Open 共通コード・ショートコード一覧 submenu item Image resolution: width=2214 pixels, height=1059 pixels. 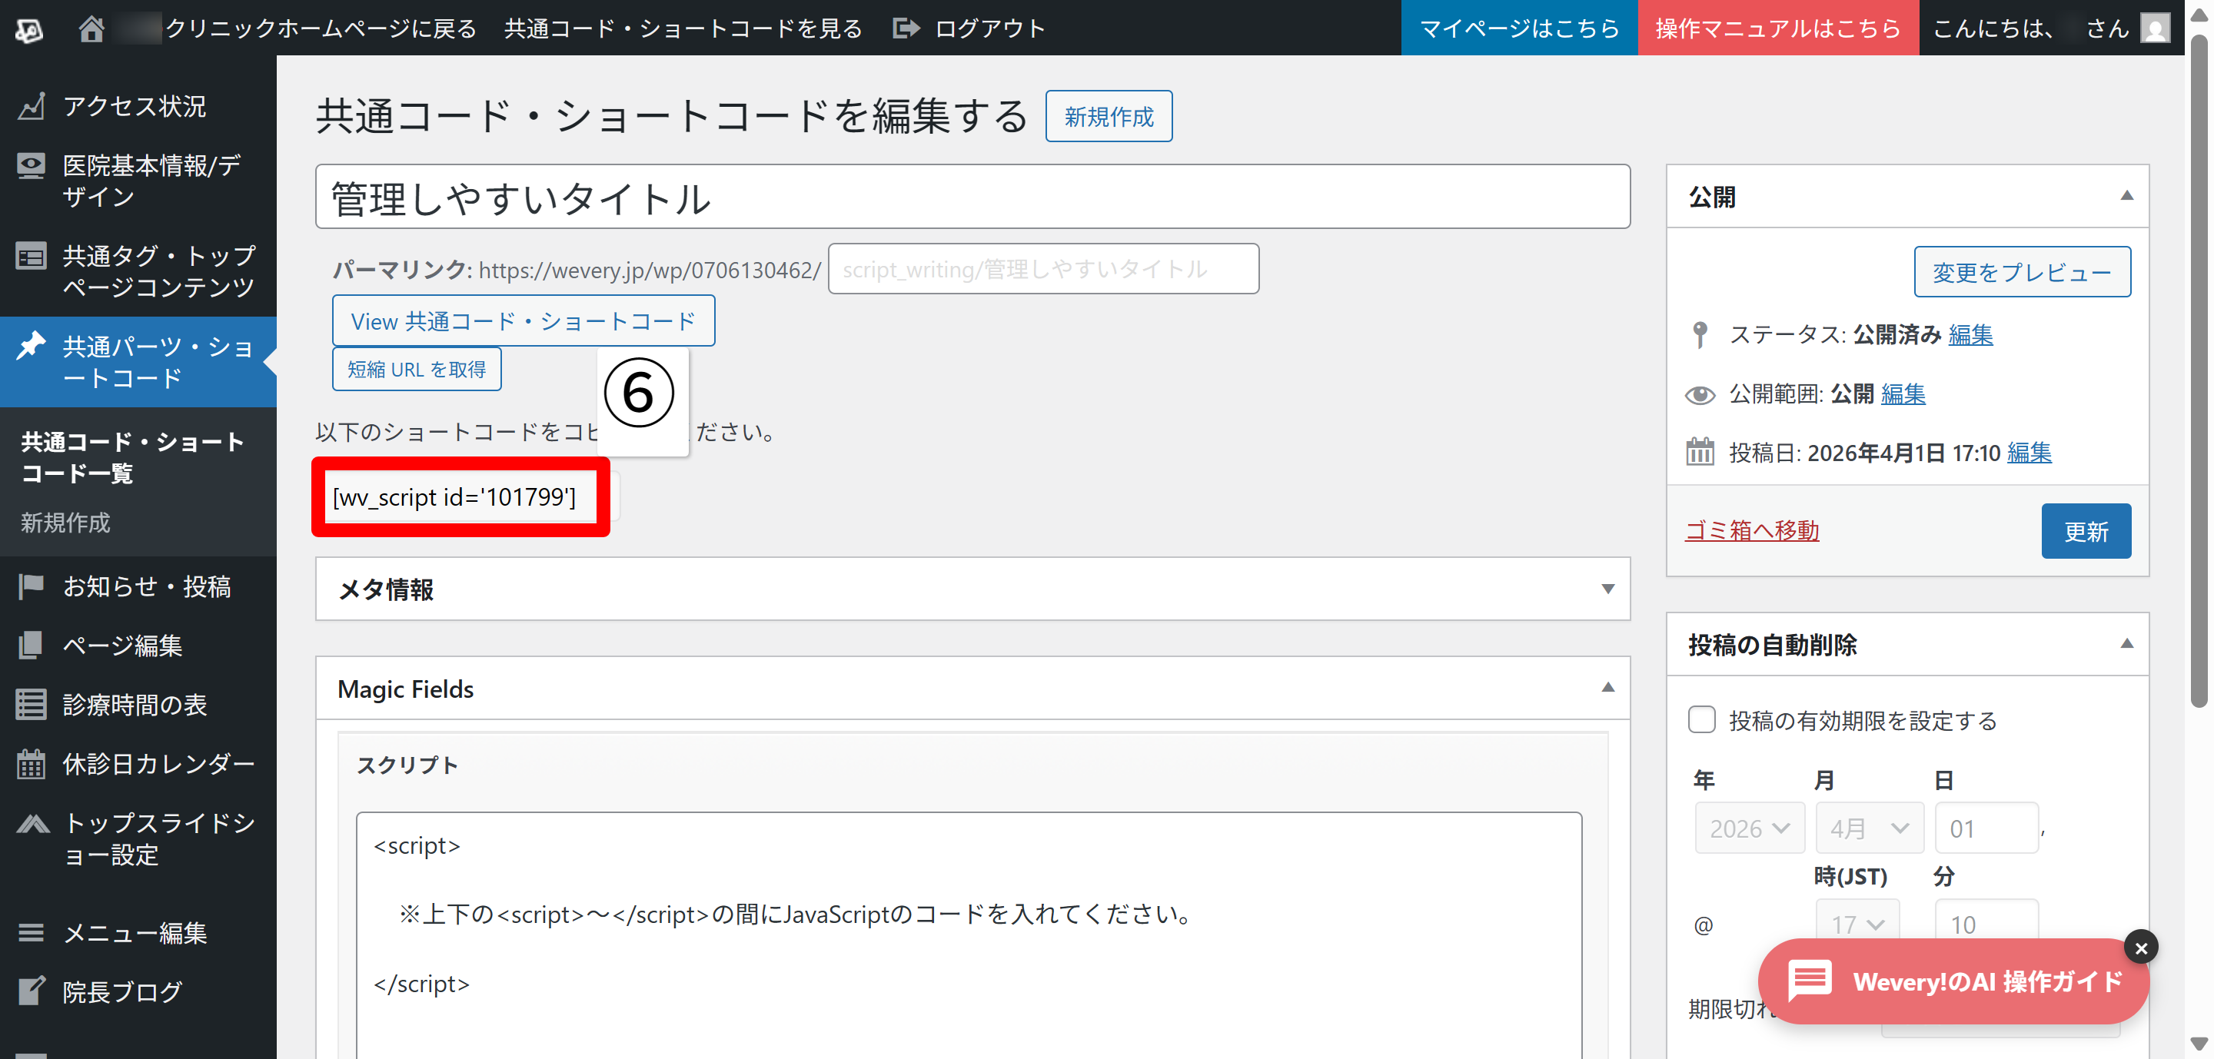132,457
